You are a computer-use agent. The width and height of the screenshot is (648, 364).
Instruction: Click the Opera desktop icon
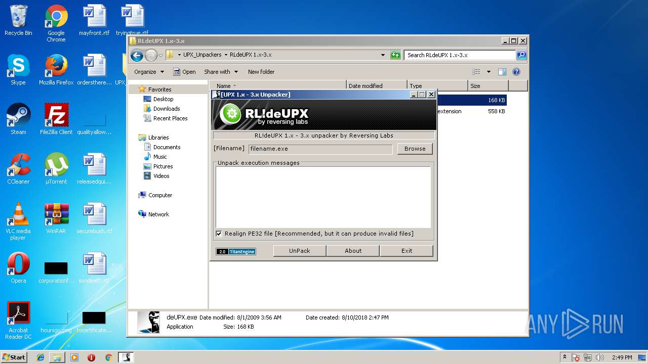18,268
